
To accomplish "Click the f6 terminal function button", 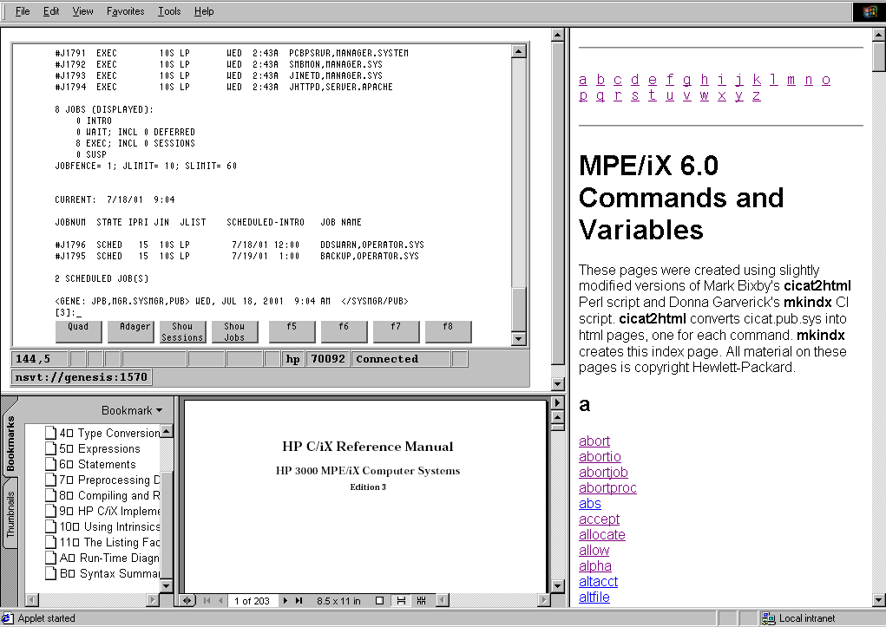I will pos(344,331).
